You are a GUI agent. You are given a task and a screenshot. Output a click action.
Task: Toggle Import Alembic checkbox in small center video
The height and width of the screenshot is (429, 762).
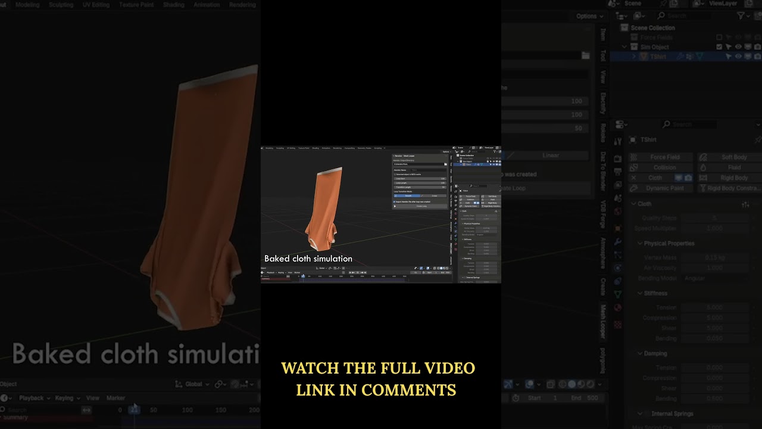395,201
